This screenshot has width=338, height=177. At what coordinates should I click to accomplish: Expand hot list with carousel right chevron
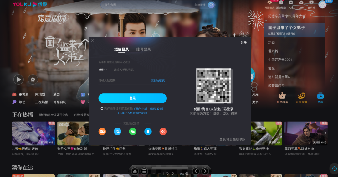[x=325, y=133]
